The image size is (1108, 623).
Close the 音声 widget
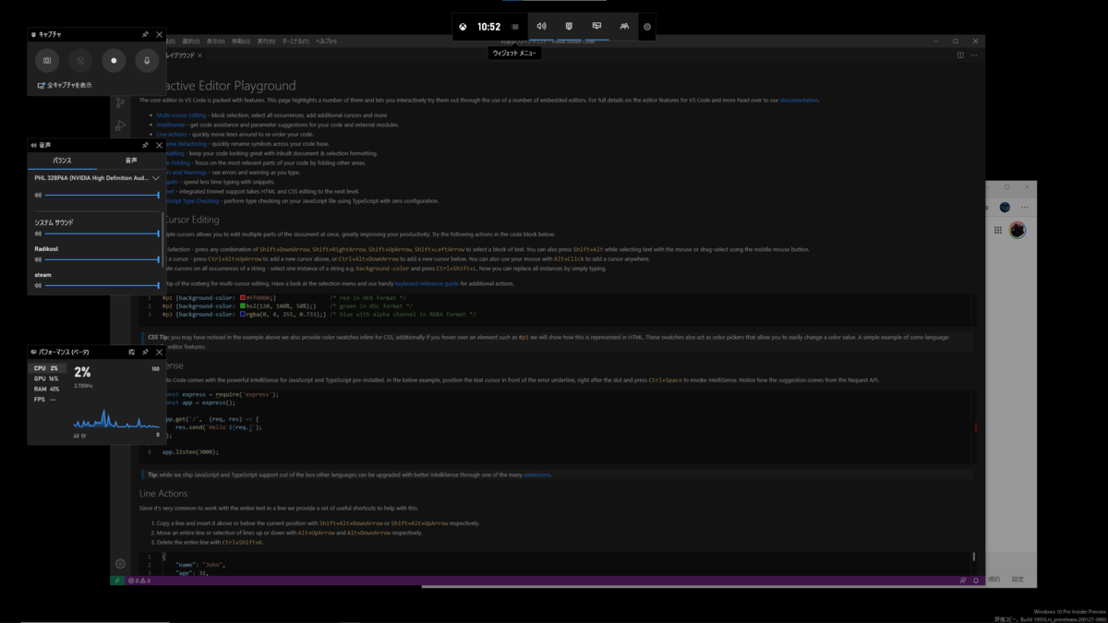[159, 145]
